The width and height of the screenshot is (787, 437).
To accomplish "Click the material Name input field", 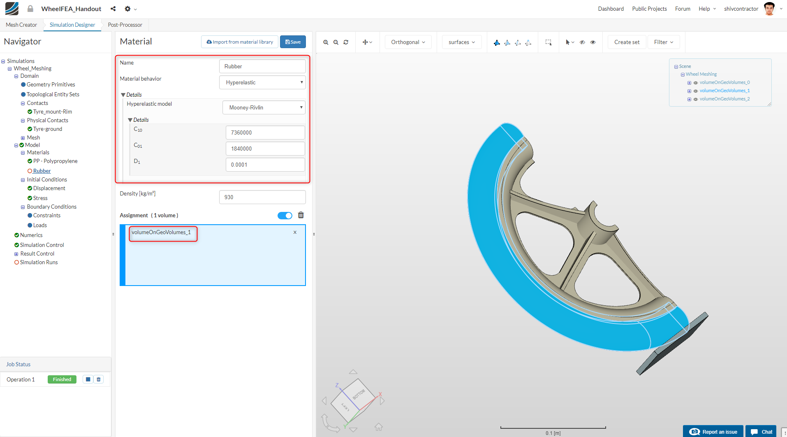I will tap(262, 66).
